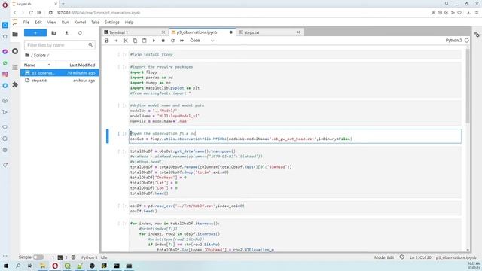
Task: Open the Tabs menu
Action: (x=95, y=22)
